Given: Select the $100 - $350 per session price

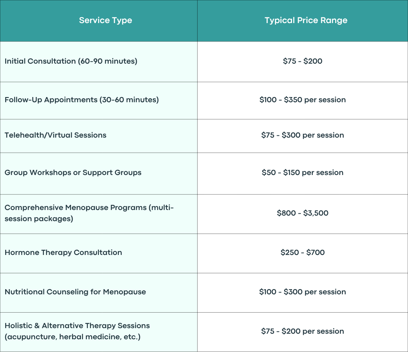Looking at the screenshot, I should tap(303, 100).
